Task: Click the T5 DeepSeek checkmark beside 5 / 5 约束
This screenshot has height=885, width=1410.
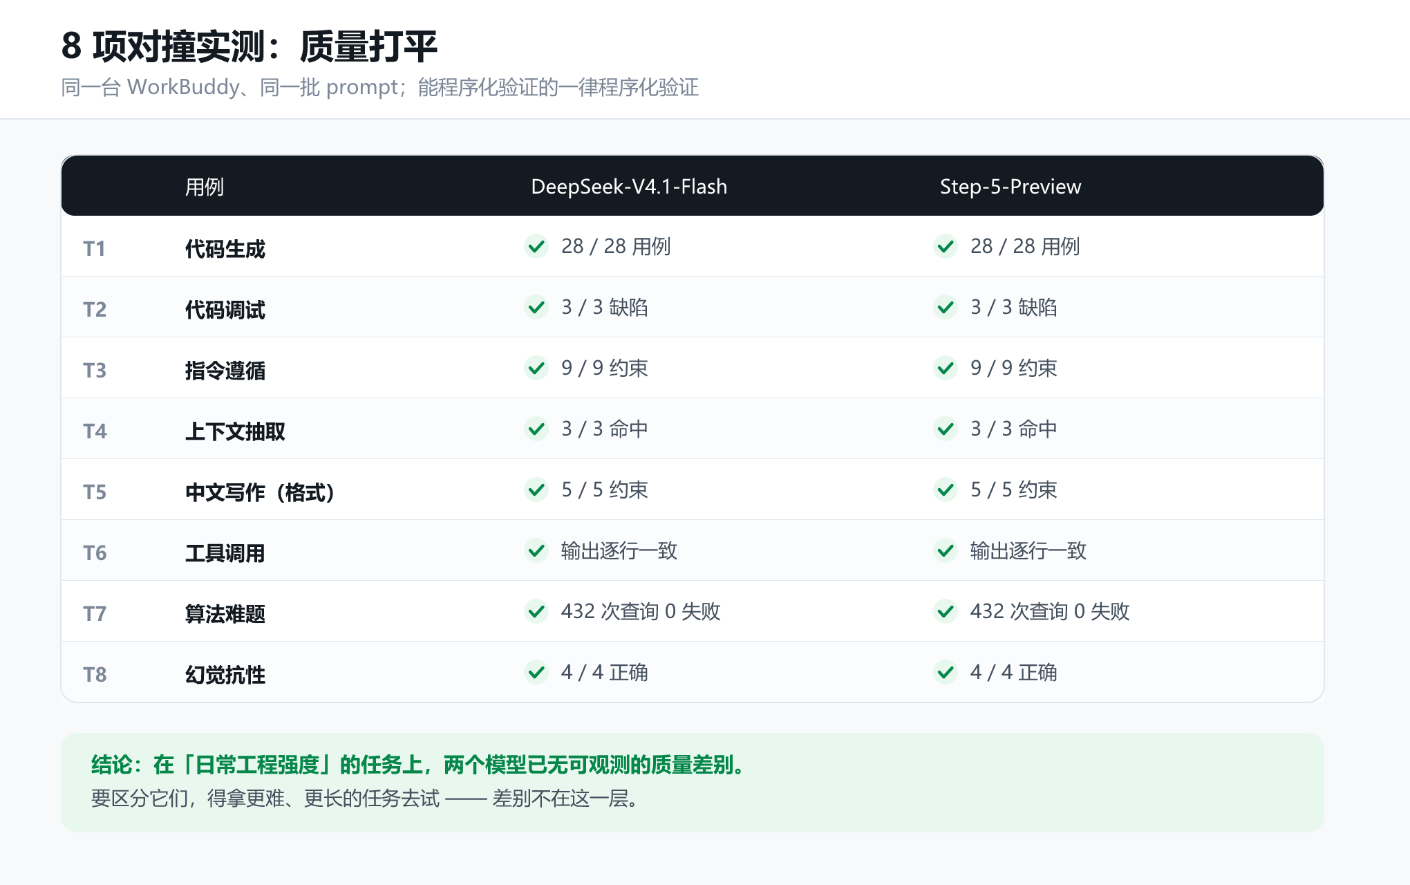Action: coord(536,490)
